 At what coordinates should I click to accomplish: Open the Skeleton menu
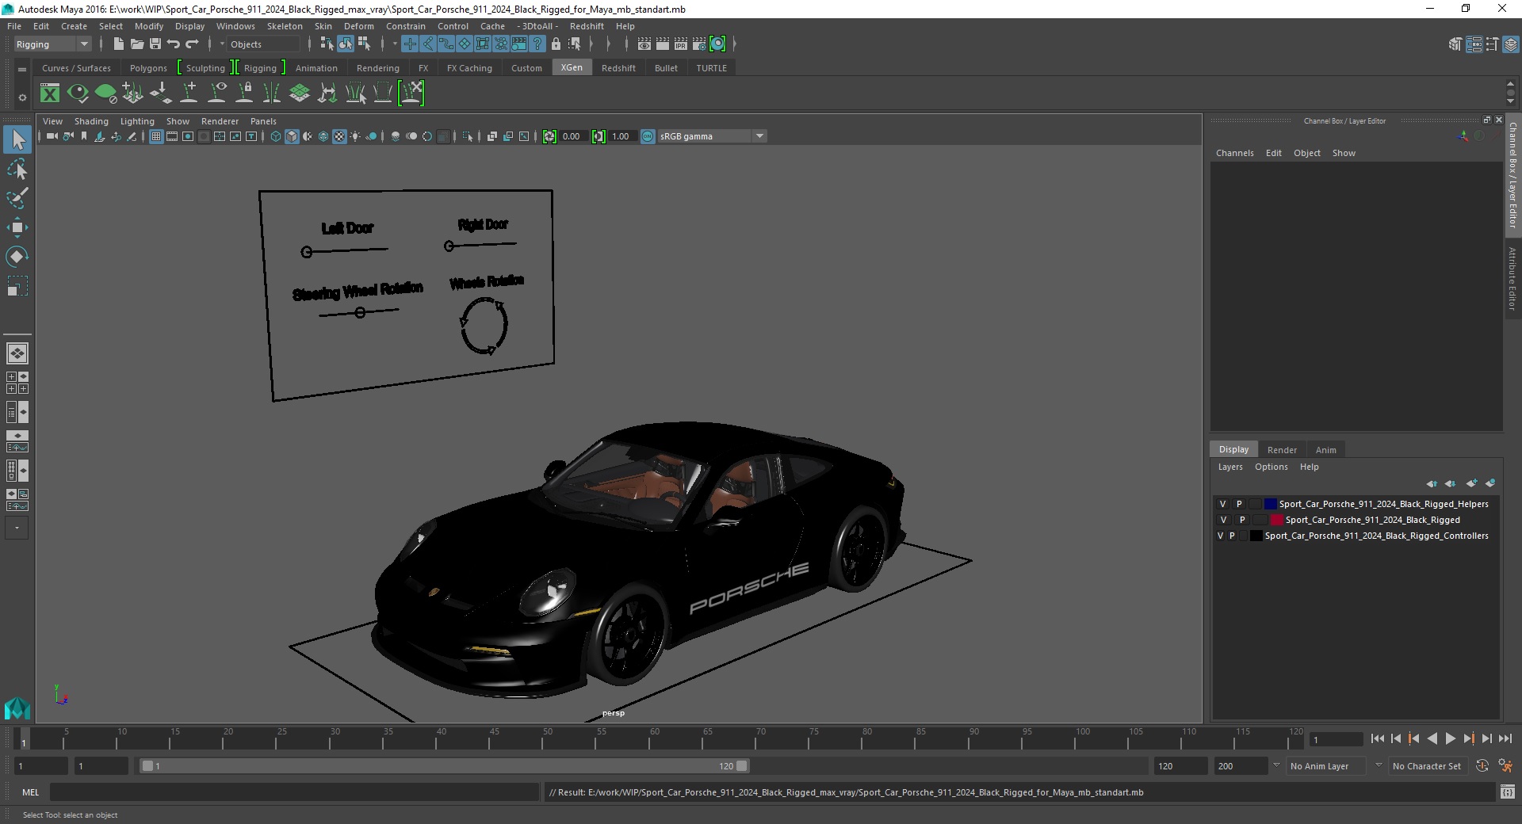(x=285, y=26)
